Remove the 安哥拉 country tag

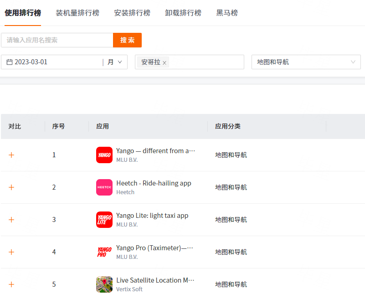[165, 63]
